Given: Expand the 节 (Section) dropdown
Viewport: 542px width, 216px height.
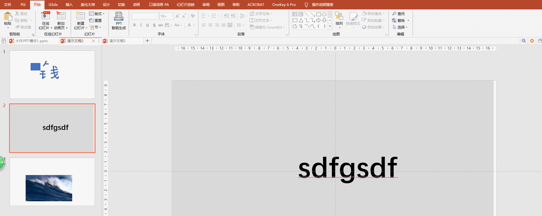Looking at the screenshot, I should tap(95, 27).
